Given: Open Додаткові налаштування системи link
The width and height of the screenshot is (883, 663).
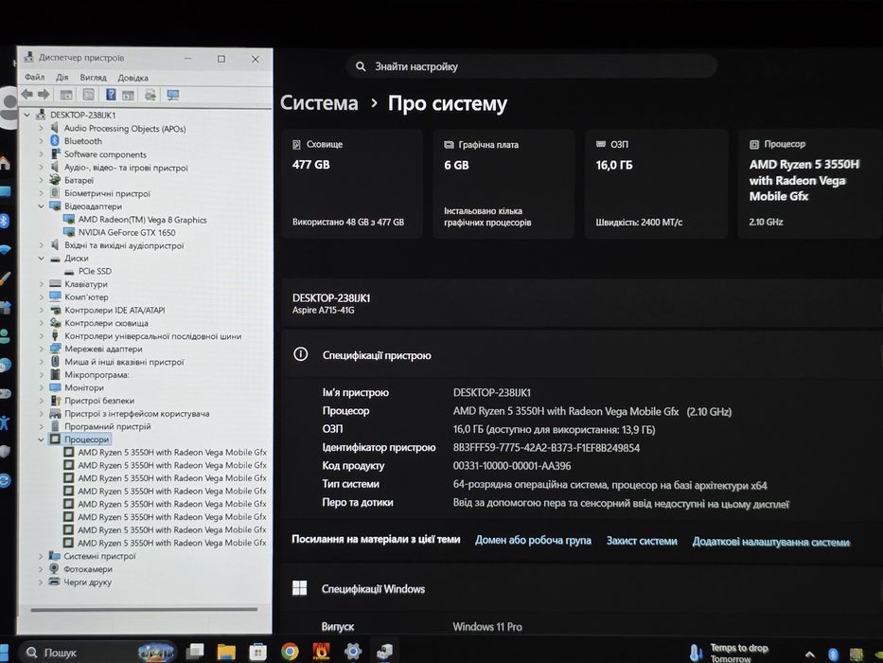Looking at the screenshot, I should (771, 542).
